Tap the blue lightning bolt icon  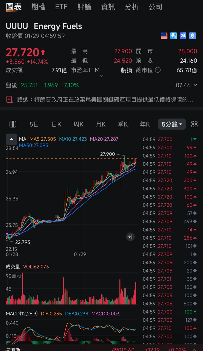click(173, 36)
